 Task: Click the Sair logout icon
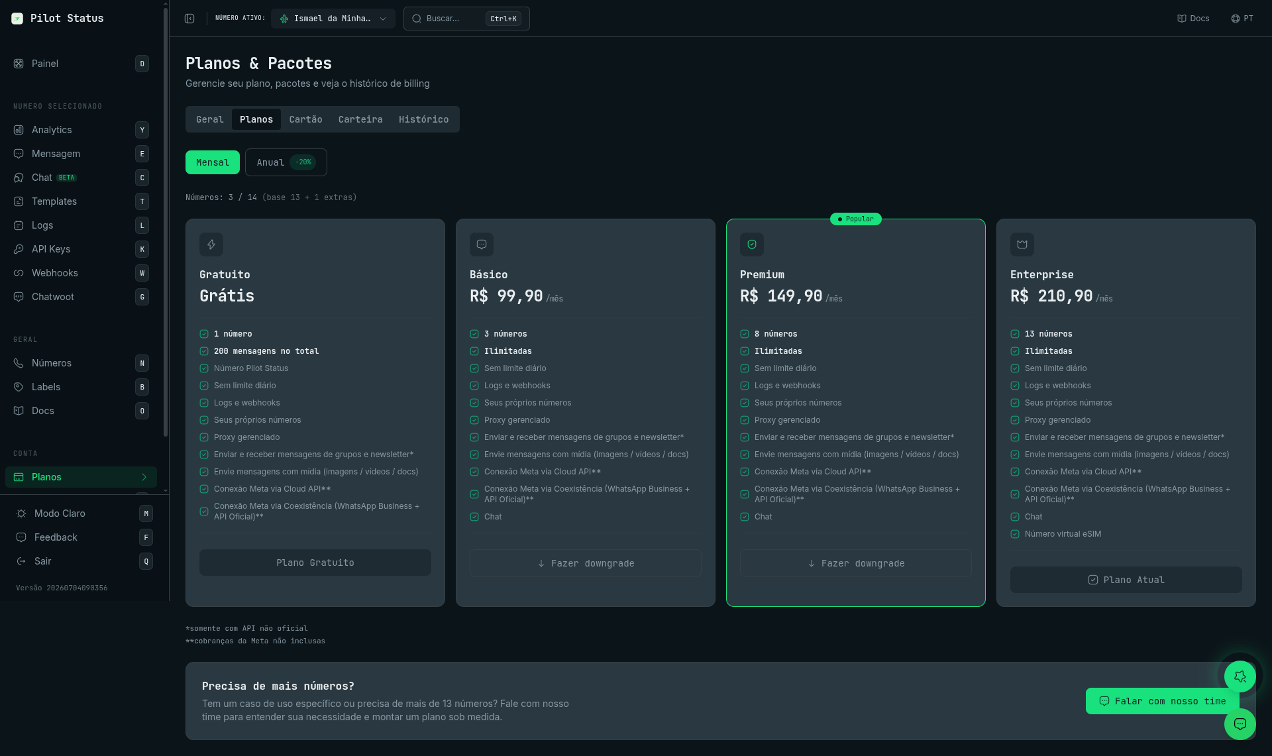[21, 561]
